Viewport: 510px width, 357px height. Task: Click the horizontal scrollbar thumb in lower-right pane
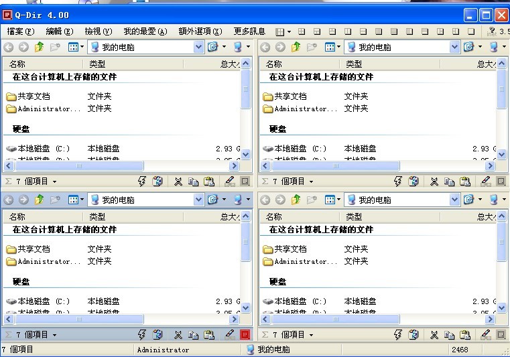tap(336, 319)
